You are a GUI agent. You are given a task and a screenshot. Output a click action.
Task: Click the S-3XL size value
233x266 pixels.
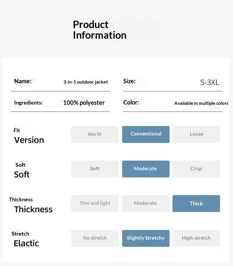click(x=210, y=82)
